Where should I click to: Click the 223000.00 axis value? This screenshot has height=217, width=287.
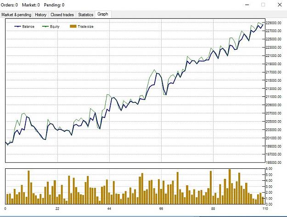point(274,47)
